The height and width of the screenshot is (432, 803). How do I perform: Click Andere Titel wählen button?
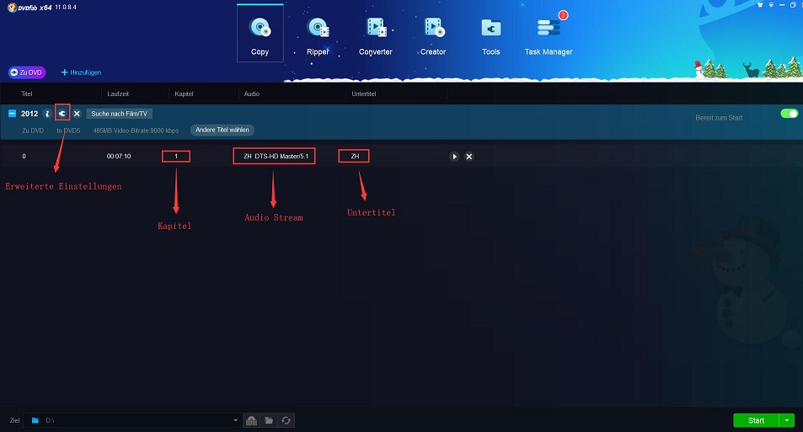point(222,131)
